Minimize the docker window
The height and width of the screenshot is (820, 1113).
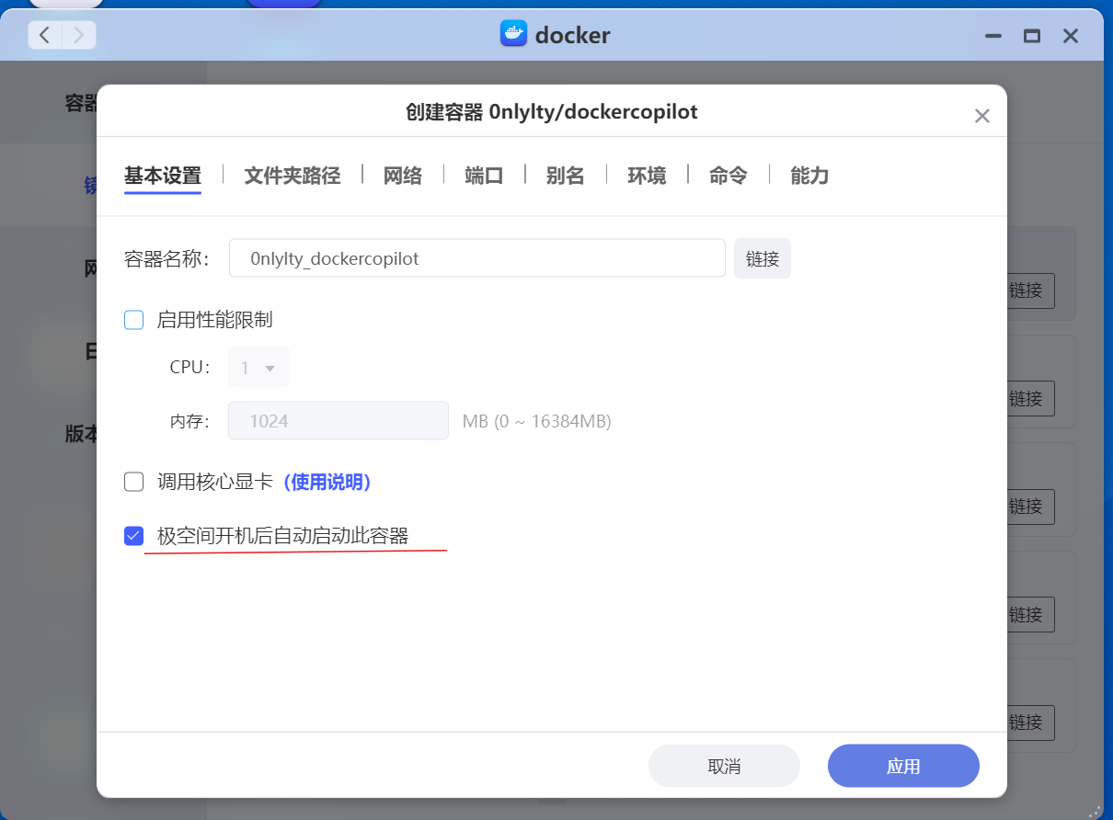tap(993, 36)
